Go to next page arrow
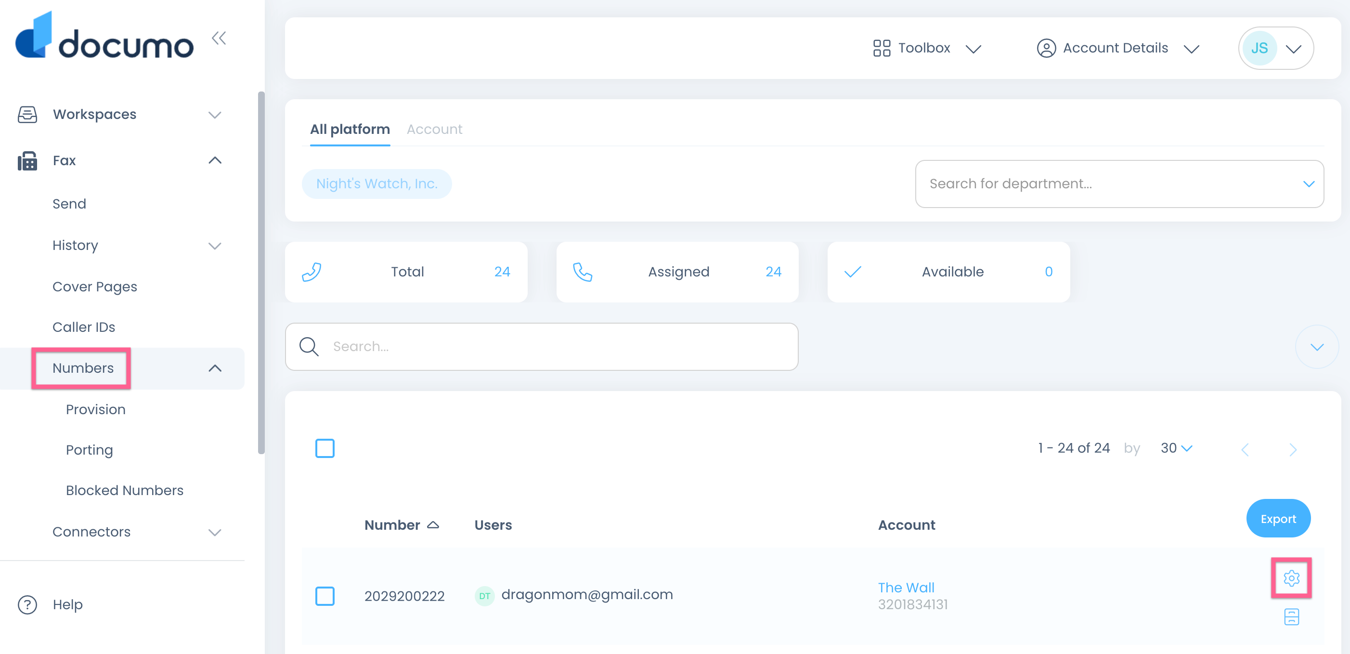This screenshot has height=654, width=1350. pyautogui.click(x=1293, y=449)
